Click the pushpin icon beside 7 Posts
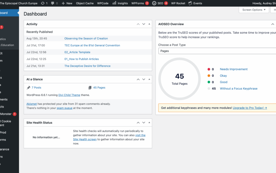The width and height of the screenshot is (276, 173). tap(28, 88)
